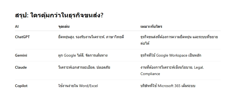
Task: Click the 'Legal,' text in Claude row
Action: pyautogui.click(x=199, y=68)
